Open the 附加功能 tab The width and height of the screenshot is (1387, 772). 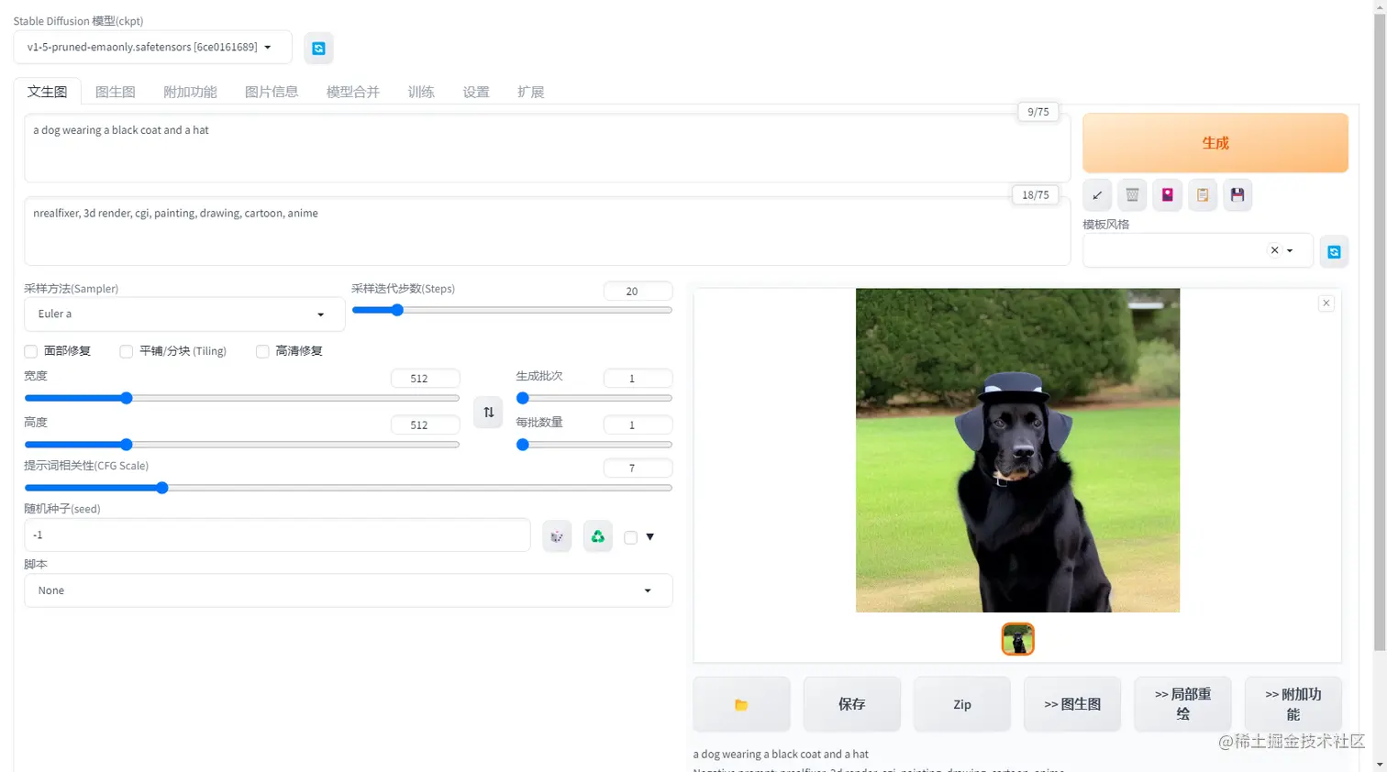[190, 92]
